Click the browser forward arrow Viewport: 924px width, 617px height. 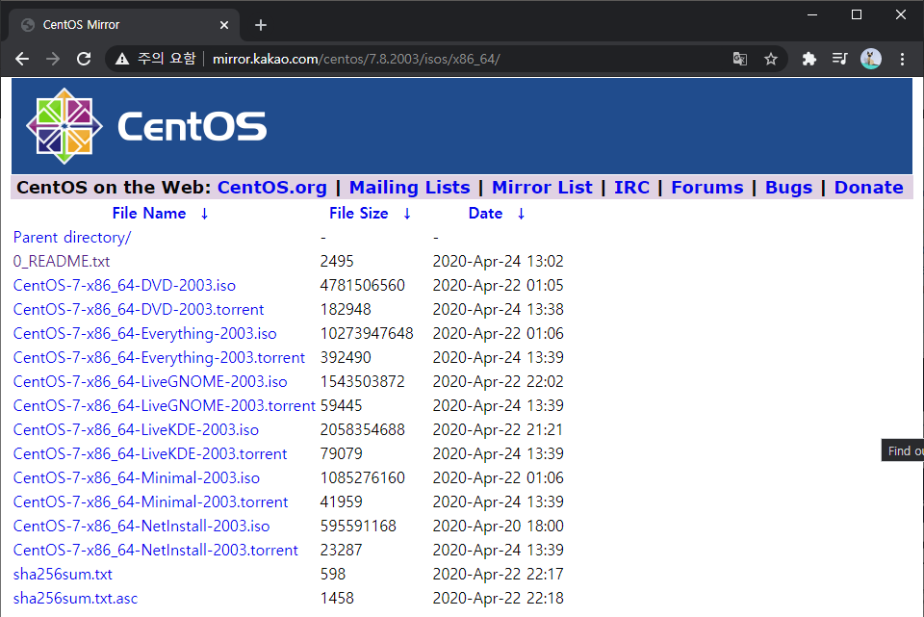pos(52,59)
